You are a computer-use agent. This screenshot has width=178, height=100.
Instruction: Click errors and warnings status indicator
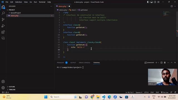click(x=5, y=92)
